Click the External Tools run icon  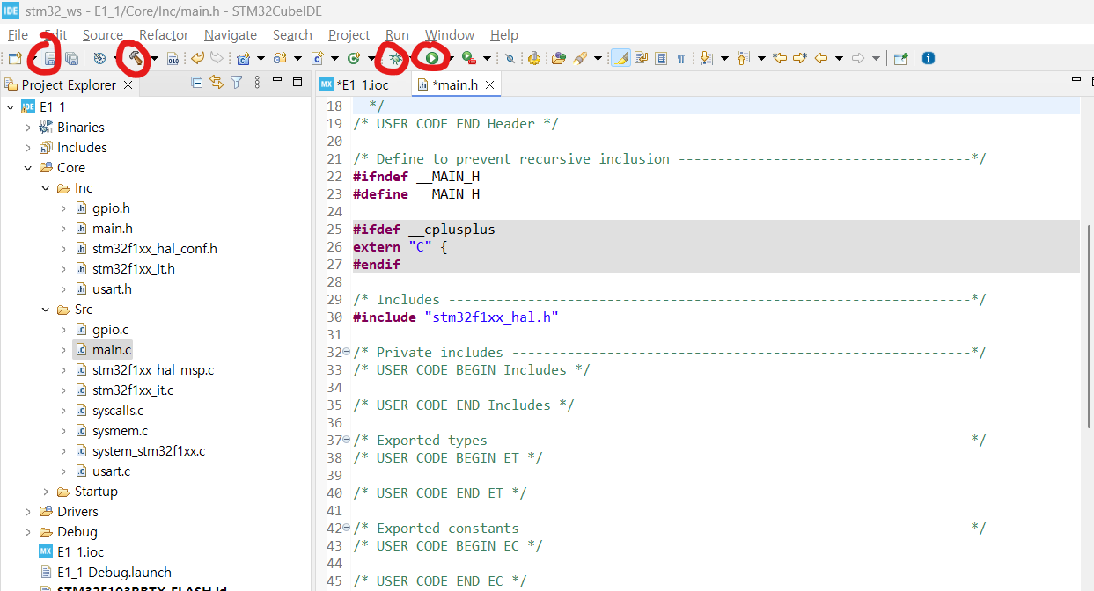pos(467,58)
